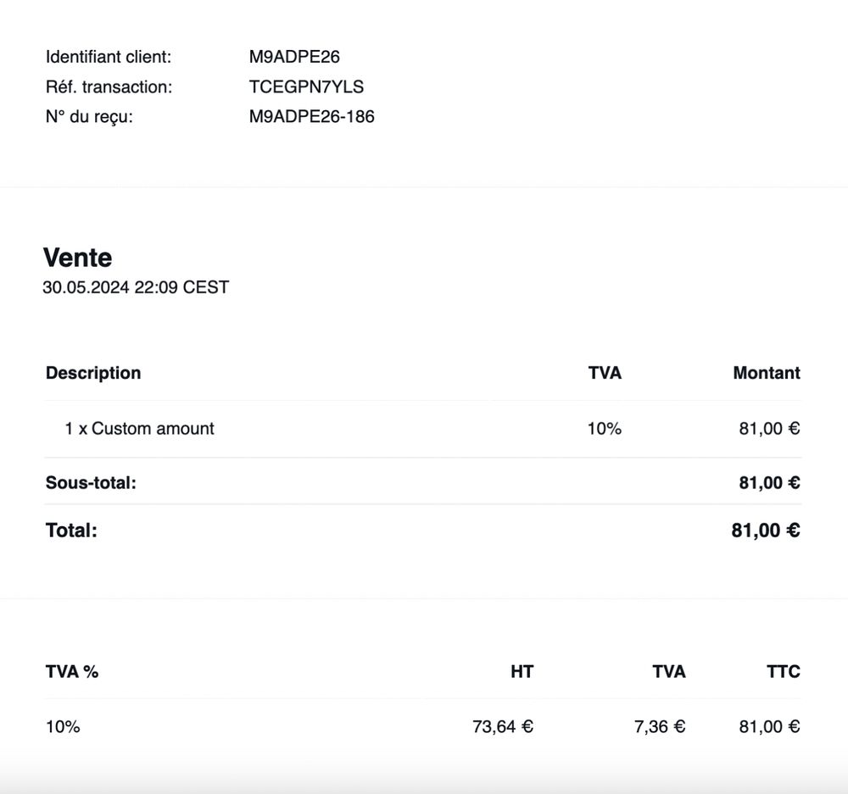Click the customer ID value M9ADPE26
848x794 pixels.
click(294, 58)
